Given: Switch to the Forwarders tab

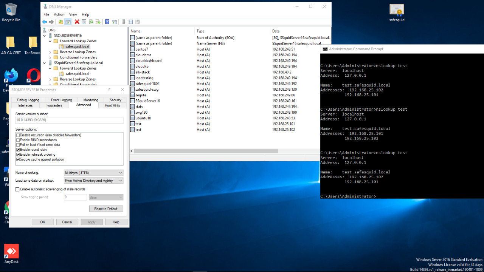Looking at the screenshot, I should tap(54, 105).
